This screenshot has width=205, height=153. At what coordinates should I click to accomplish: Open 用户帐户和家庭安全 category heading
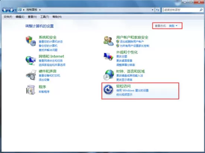(x=132, y=37)
